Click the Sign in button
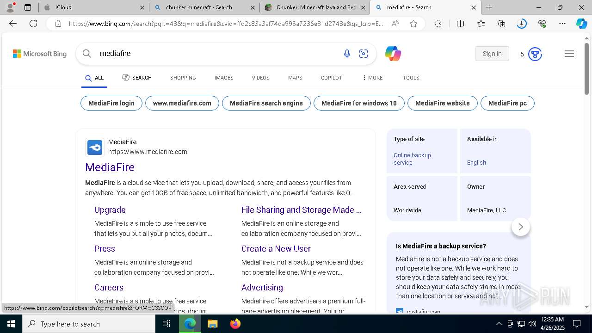The width and height of the screenshot is (592, 333). [x=492, y=54]
